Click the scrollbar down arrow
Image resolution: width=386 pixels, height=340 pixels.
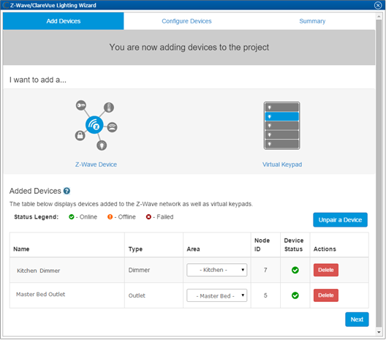point(379,332)
